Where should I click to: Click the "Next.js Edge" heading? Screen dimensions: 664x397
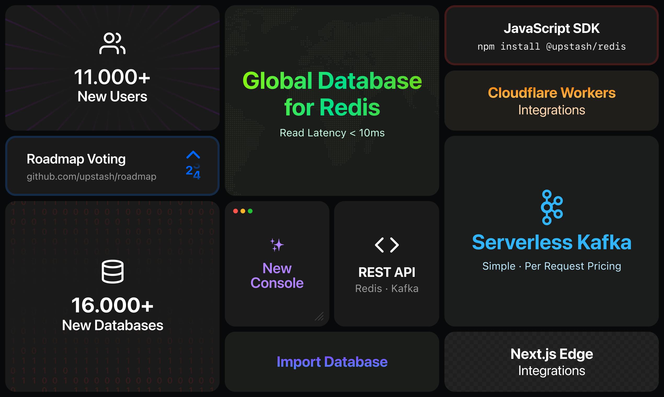tap(552, 354)
